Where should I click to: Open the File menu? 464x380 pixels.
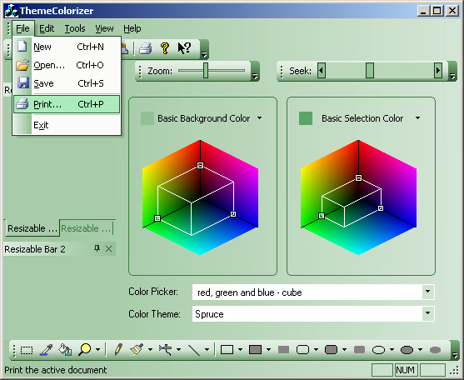[x=23, y=28]
